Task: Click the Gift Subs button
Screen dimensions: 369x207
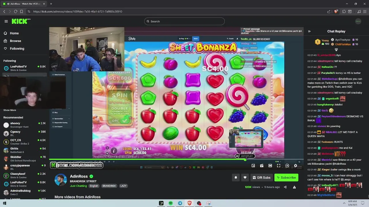Action: point(261,178)
